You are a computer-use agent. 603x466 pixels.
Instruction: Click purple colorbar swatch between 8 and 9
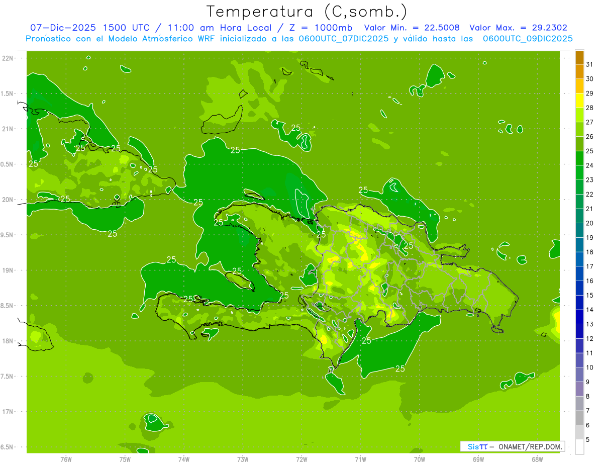579,390
